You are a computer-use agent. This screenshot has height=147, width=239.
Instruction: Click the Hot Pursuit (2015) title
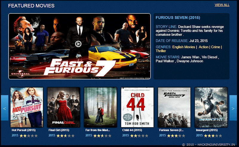point(24,130)
